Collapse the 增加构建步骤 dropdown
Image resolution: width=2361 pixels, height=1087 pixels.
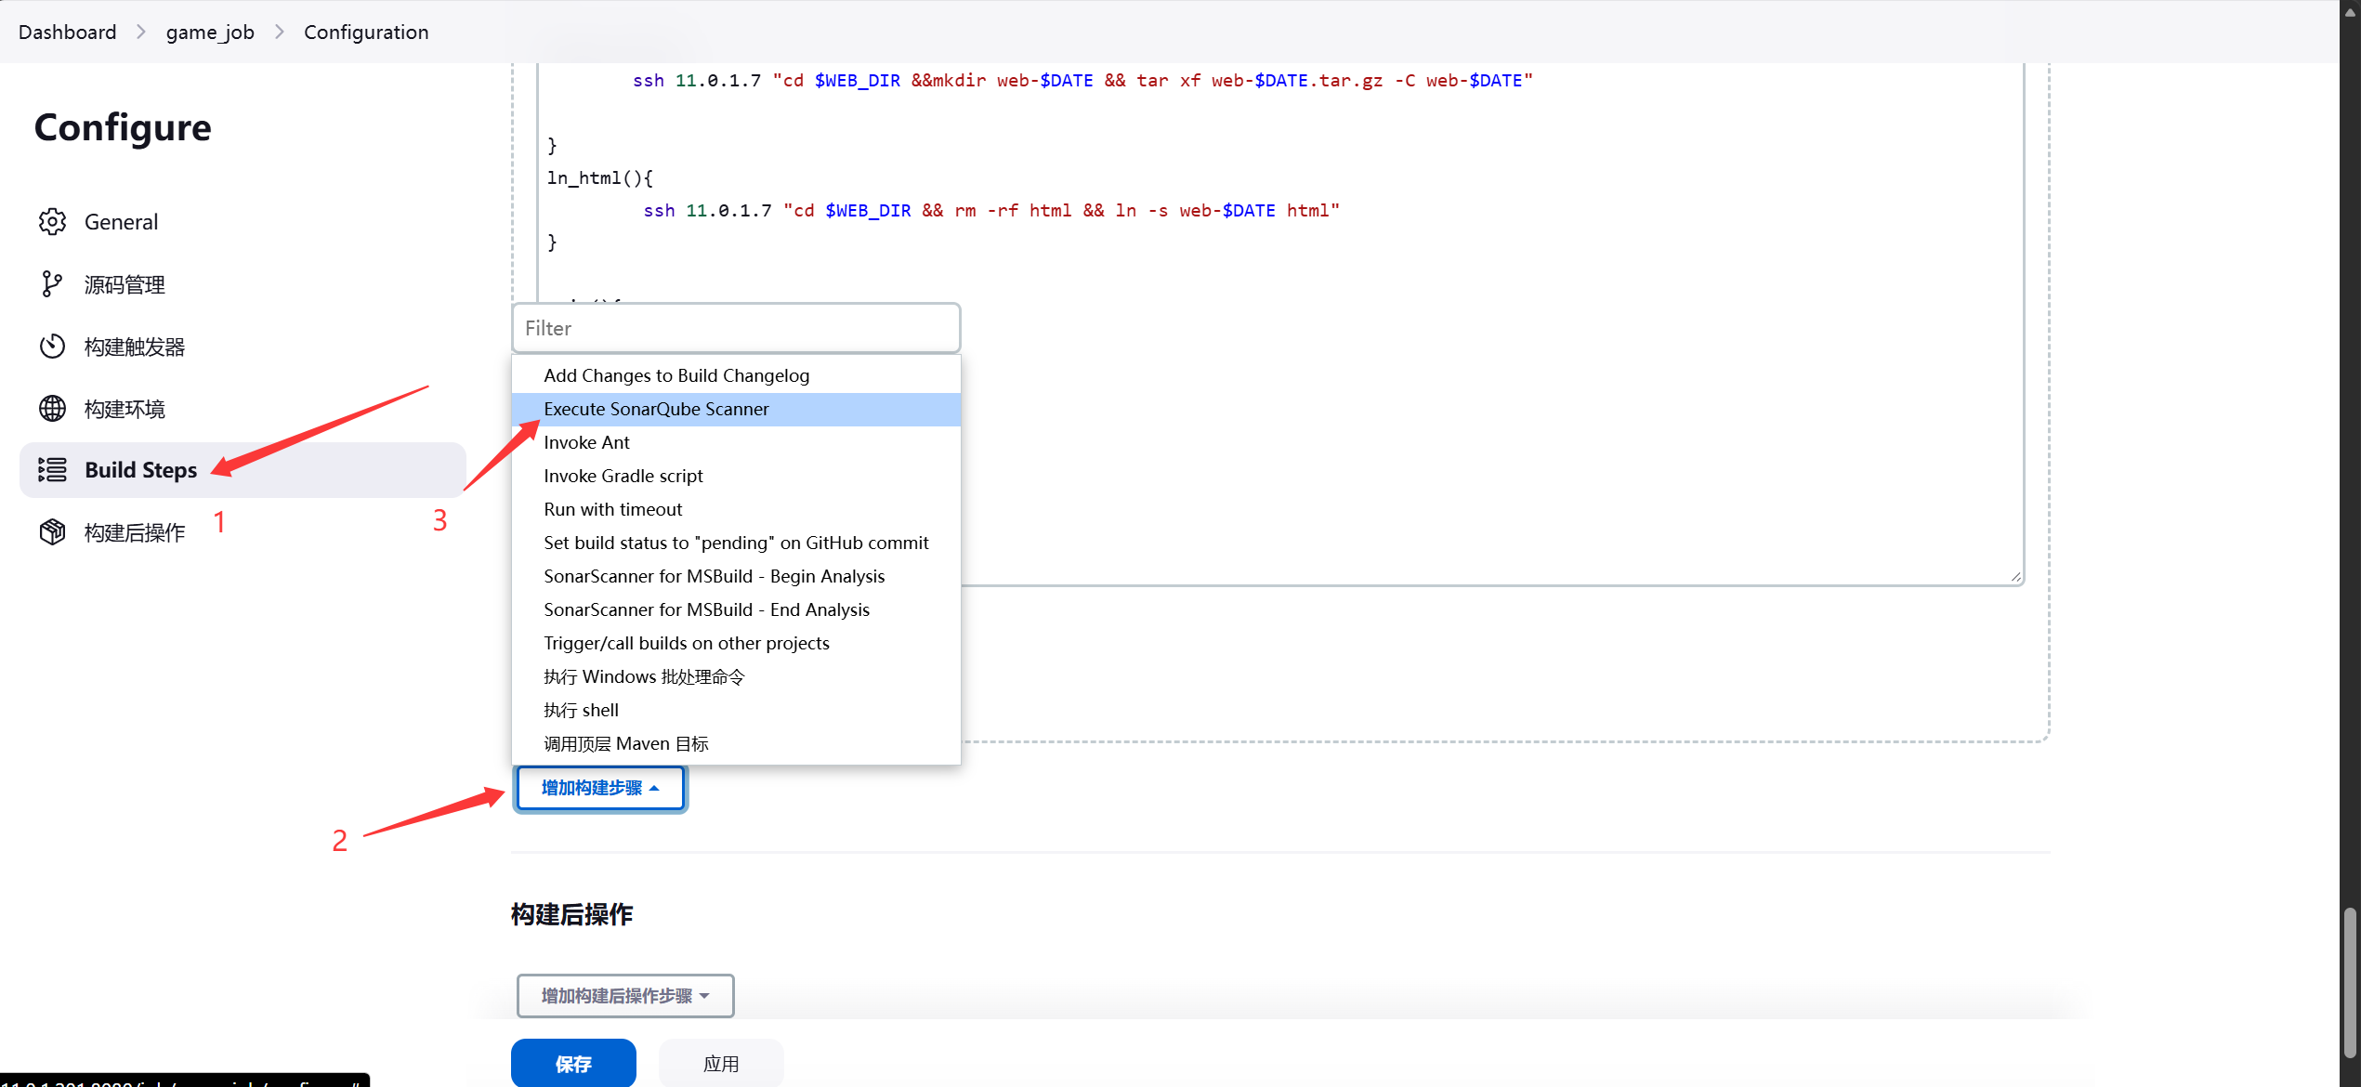(600, 788)
